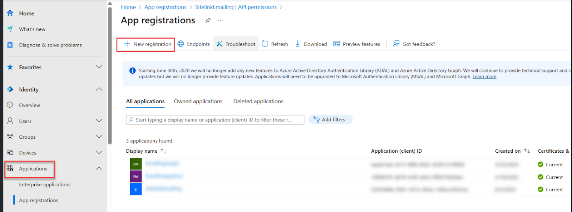This screenshot has width=572, height=212.
Task: Click the Troubleshoot tools icon
Action: (x=220, y=44)
